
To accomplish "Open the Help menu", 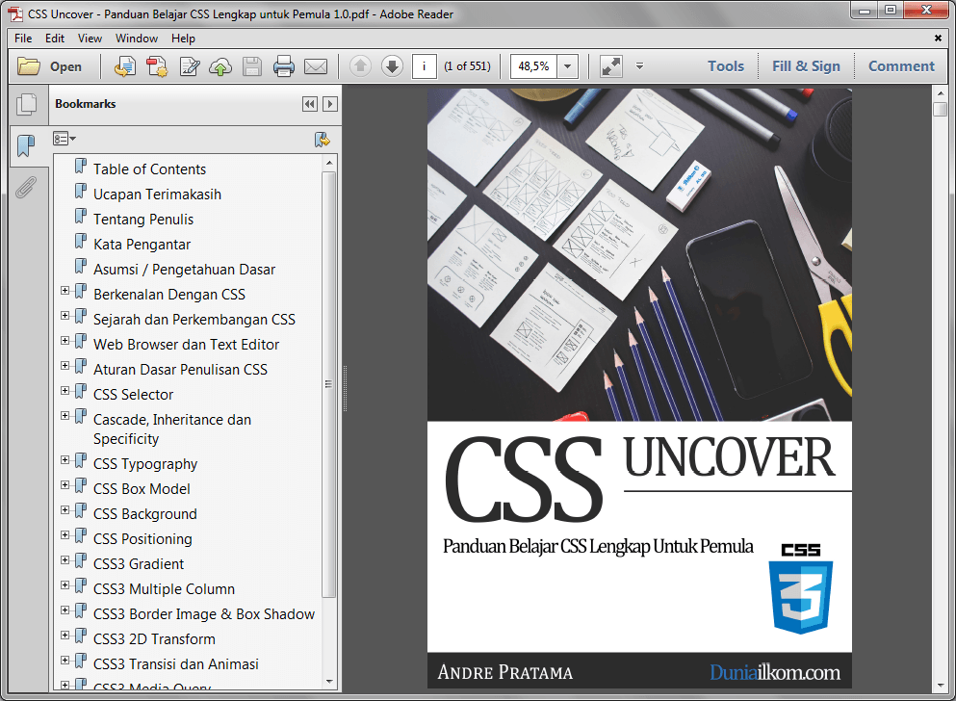I will coord(183,39).
